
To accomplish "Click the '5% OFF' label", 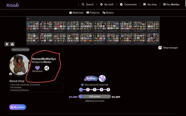I will (116, 97).
